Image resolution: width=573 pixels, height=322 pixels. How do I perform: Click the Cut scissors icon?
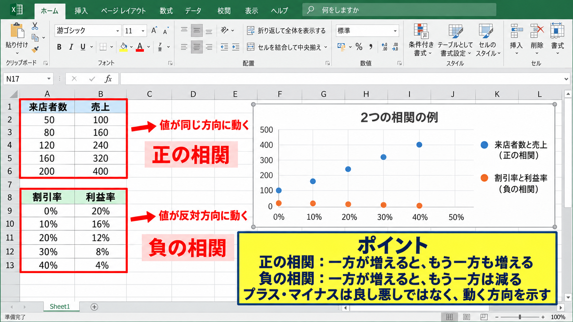tap(35, 26)
